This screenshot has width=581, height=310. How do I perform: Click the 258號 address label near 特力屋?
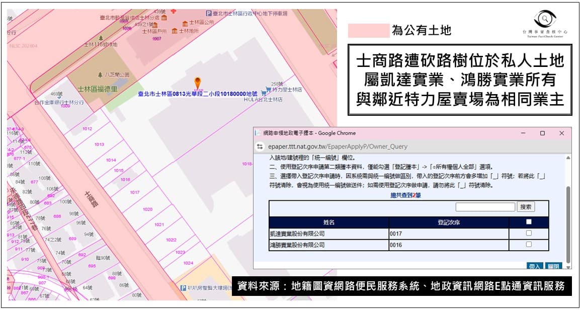pyautogui.click(x=277, y=84)
